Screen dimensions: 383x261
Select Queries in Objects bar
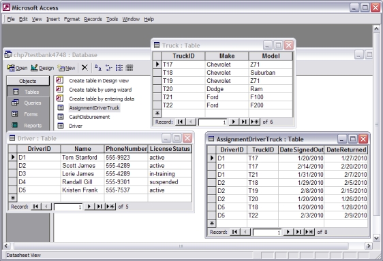click(28, 103)
